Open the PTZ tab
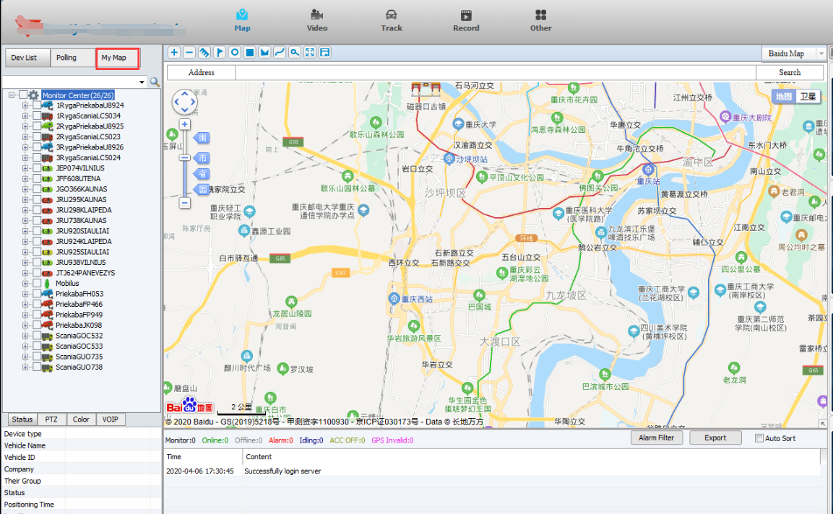This screenshot has height=514, width=833. tap(51, 419)
